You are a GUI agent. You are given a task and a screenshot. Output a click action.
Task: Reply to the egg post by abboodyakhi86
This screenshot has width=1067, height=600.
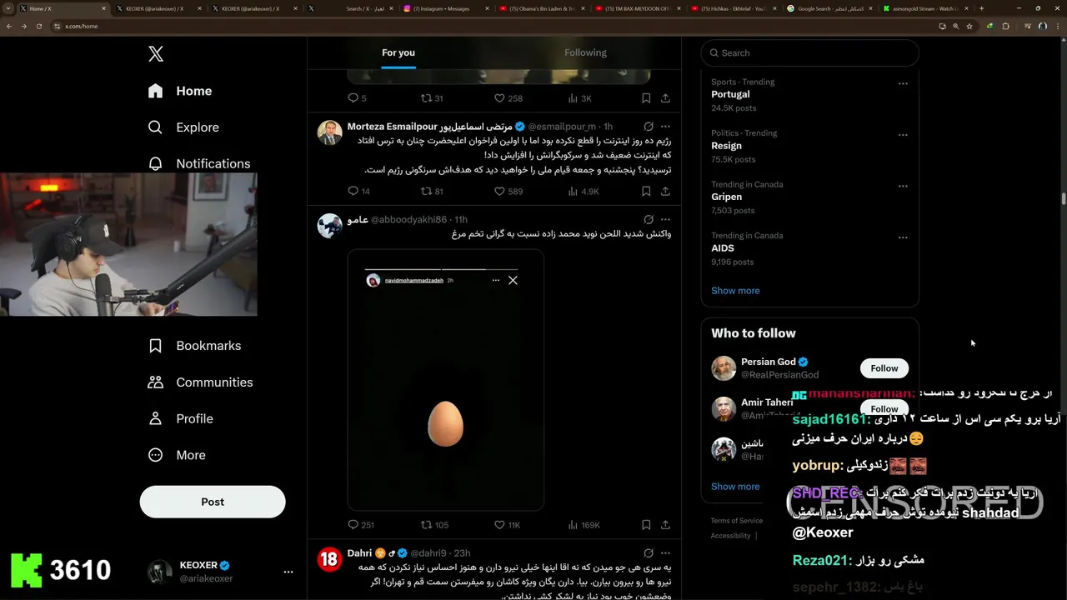click(x=361, y=525)
